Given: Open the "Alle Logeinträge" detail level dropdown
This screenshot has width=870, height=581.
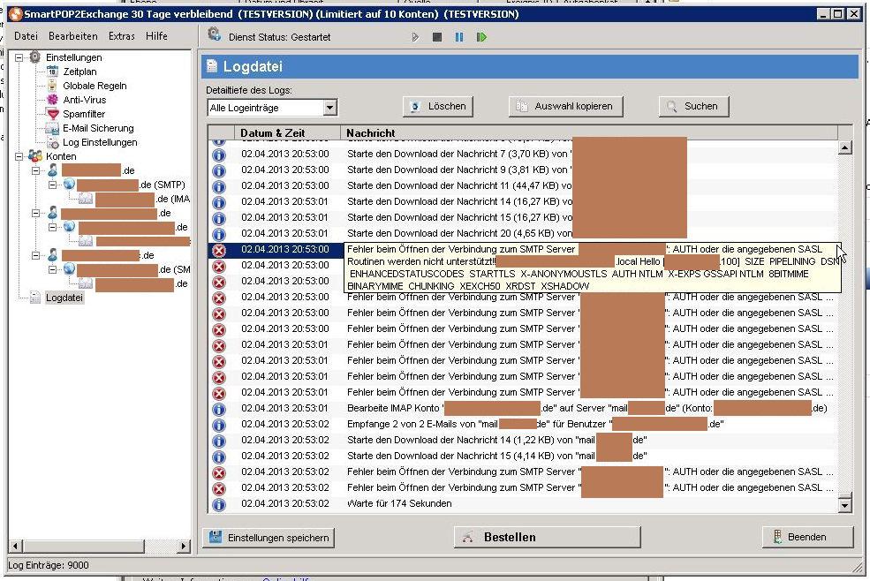Looking at the screenshot, I should point(329,108).
